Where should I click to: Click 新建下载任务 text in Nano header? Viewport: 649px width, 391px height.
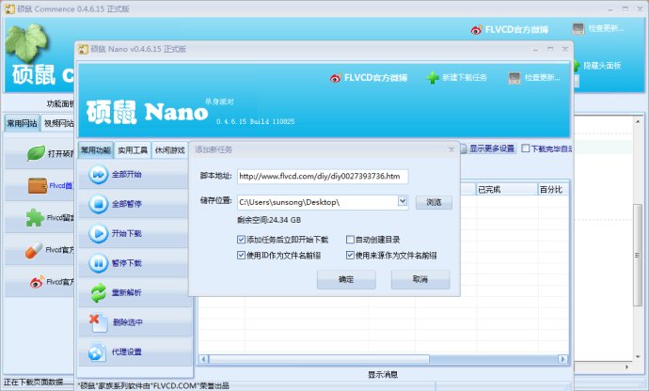tap(465, 77)
